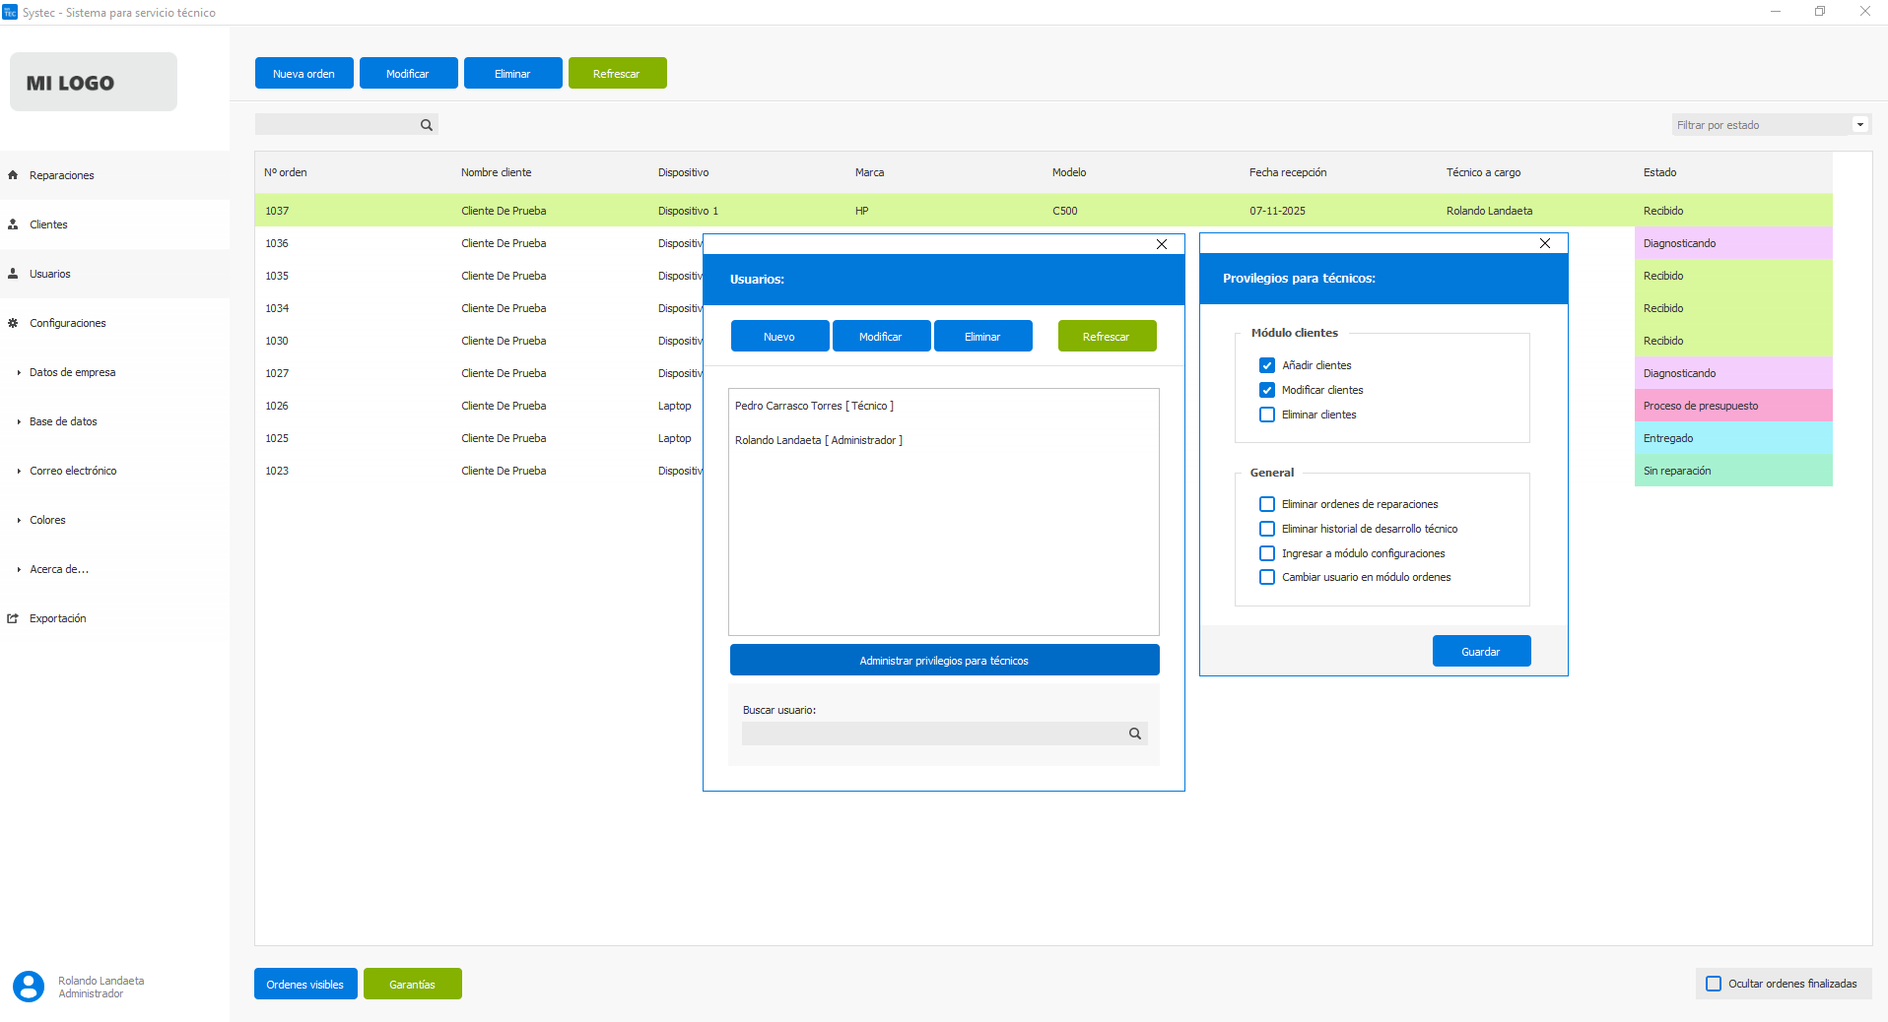Open the Filtrar por estado dropdown

1859,125
